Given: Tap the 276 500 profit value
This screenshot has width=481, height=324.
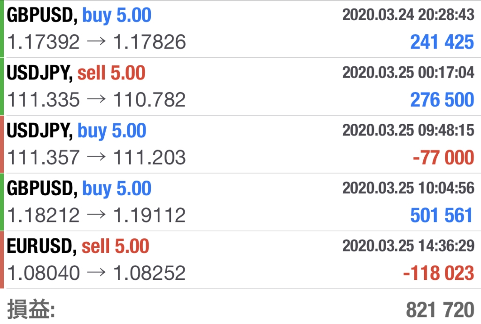Looking at the screenshot, I should [442, 100].
